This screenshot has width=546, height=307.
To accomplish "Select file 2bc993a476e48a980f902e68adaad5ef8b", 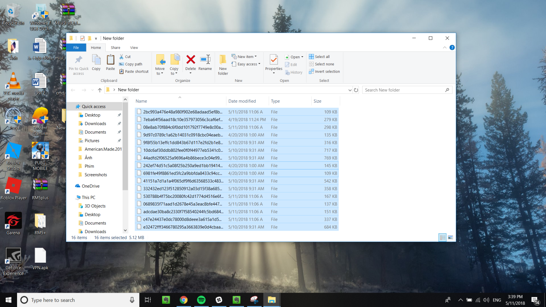I will (x=237, y=112).
